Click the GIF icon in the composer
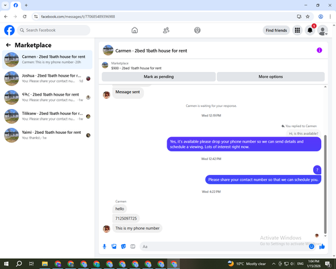 pos(133,247)
